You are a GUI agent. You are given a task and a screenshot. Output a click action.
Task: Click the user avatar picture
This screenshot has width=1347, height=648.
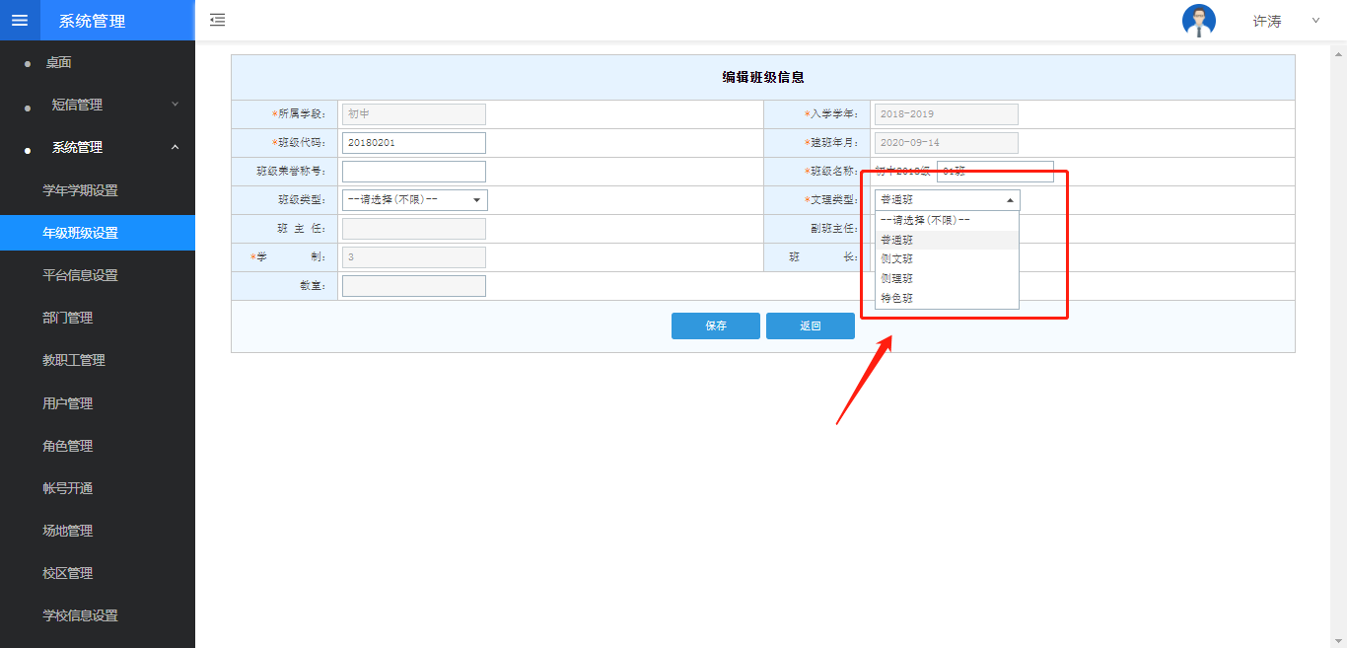tap(1198, 21)
